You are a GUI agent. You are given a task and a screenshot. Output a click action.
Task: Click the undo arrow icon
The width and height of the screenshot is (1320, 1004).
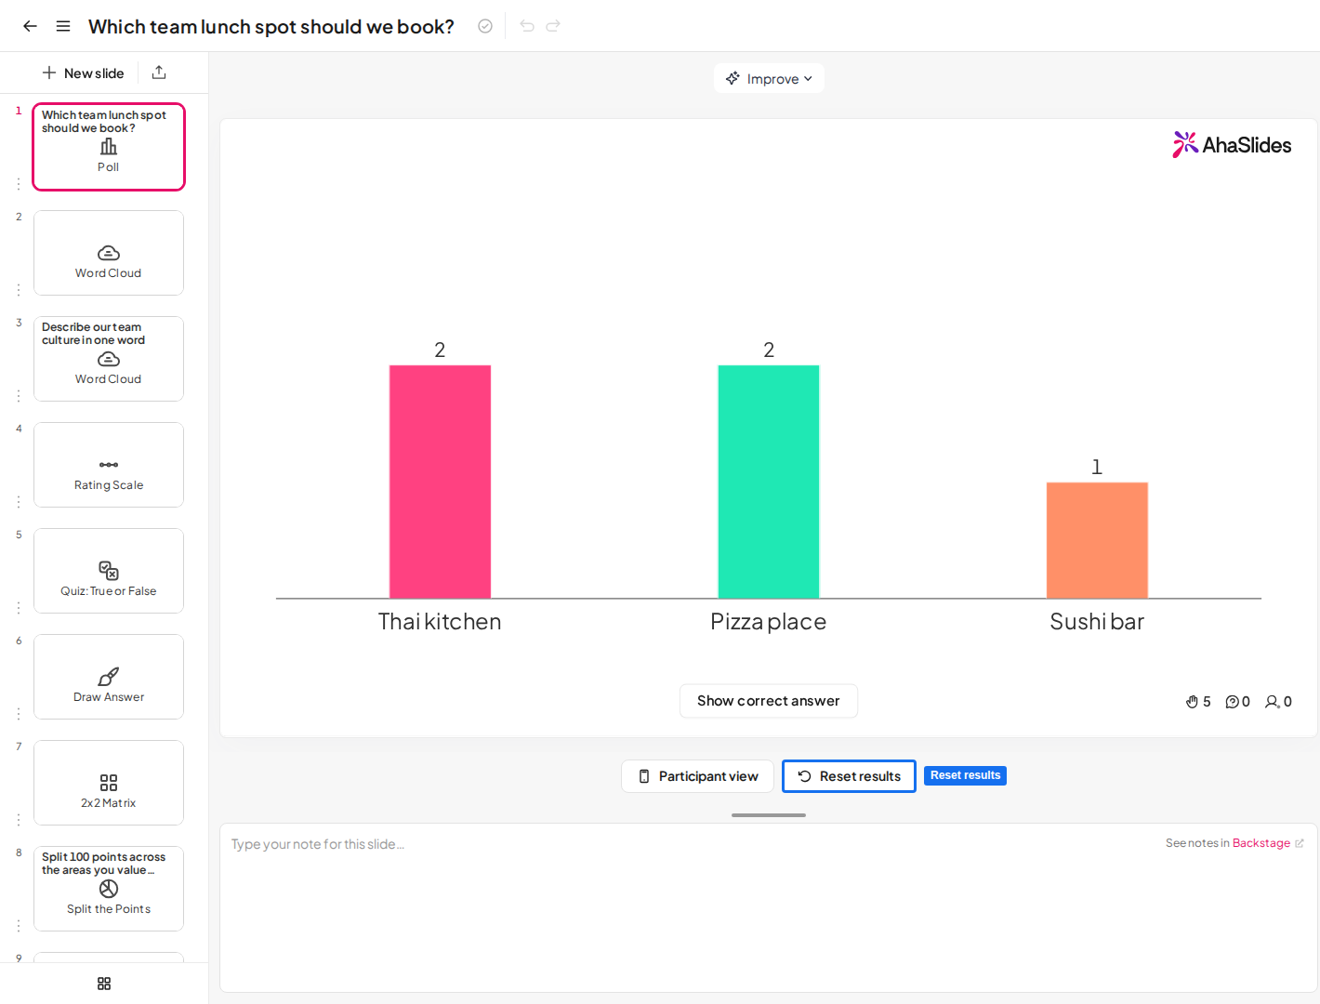[527, 26]
